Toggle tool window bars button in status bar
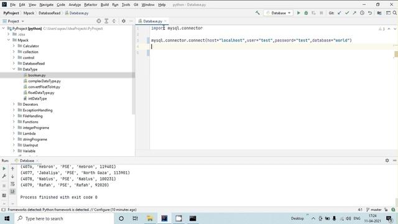This screenshot has width=398, height=224. pyautogui.click(x=4, y=210)
